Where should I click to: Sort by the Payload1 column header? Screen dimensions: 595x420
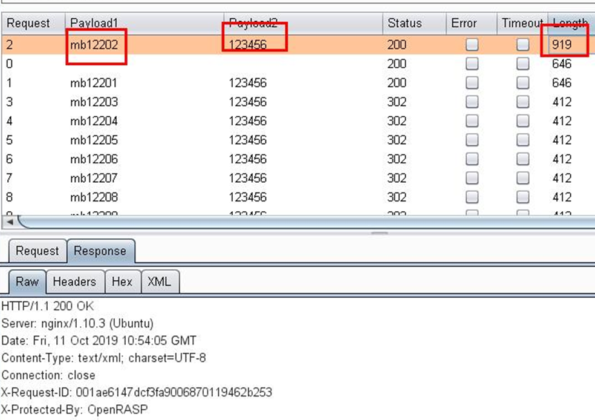(x=144, y=24)
